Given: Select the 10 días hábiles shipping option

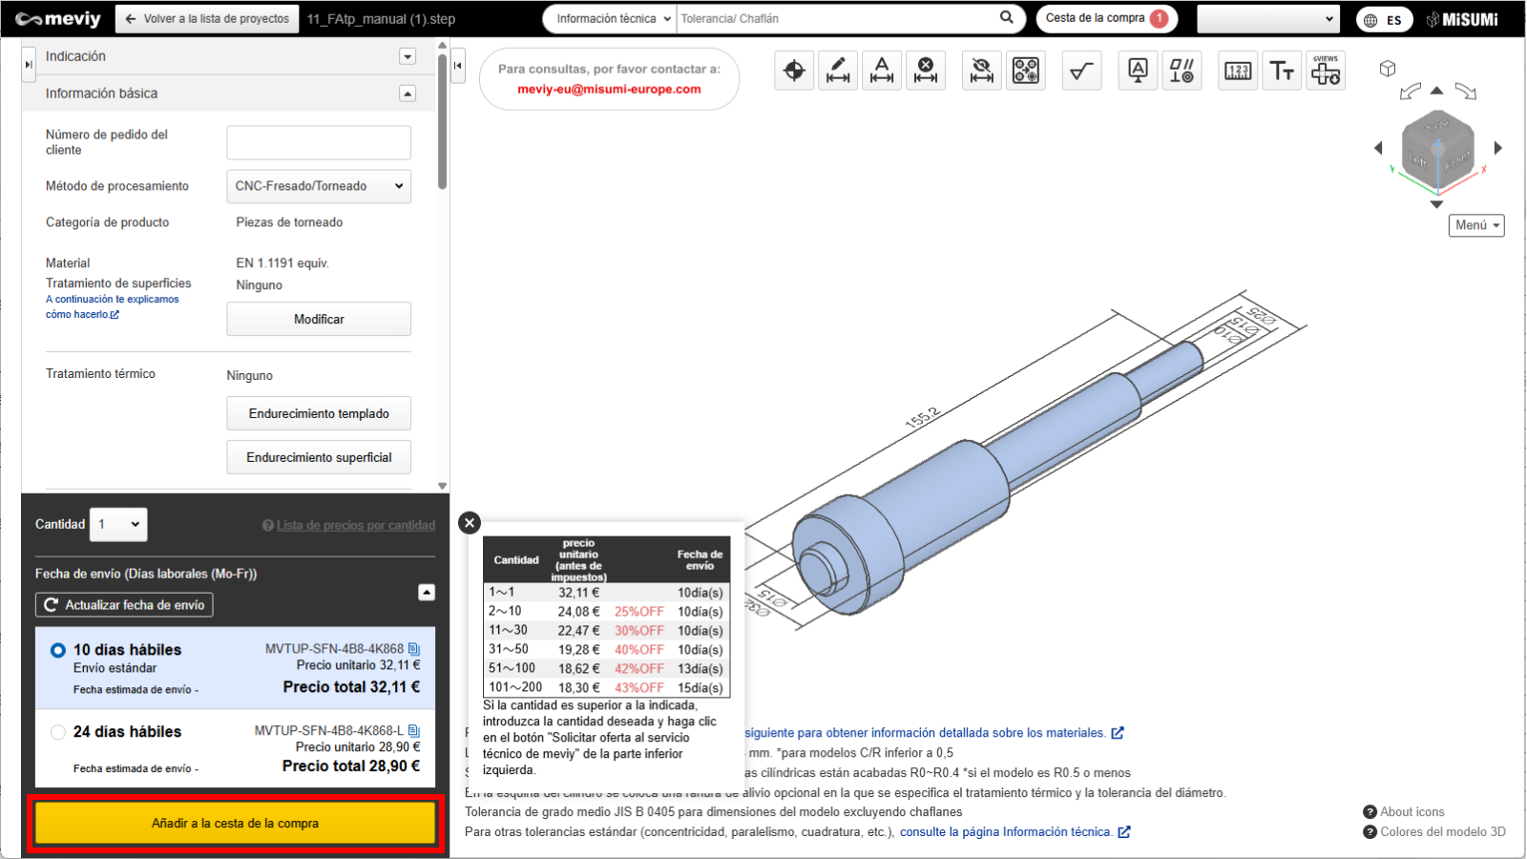Looking at the screenshot, I should tap(58, 650).
